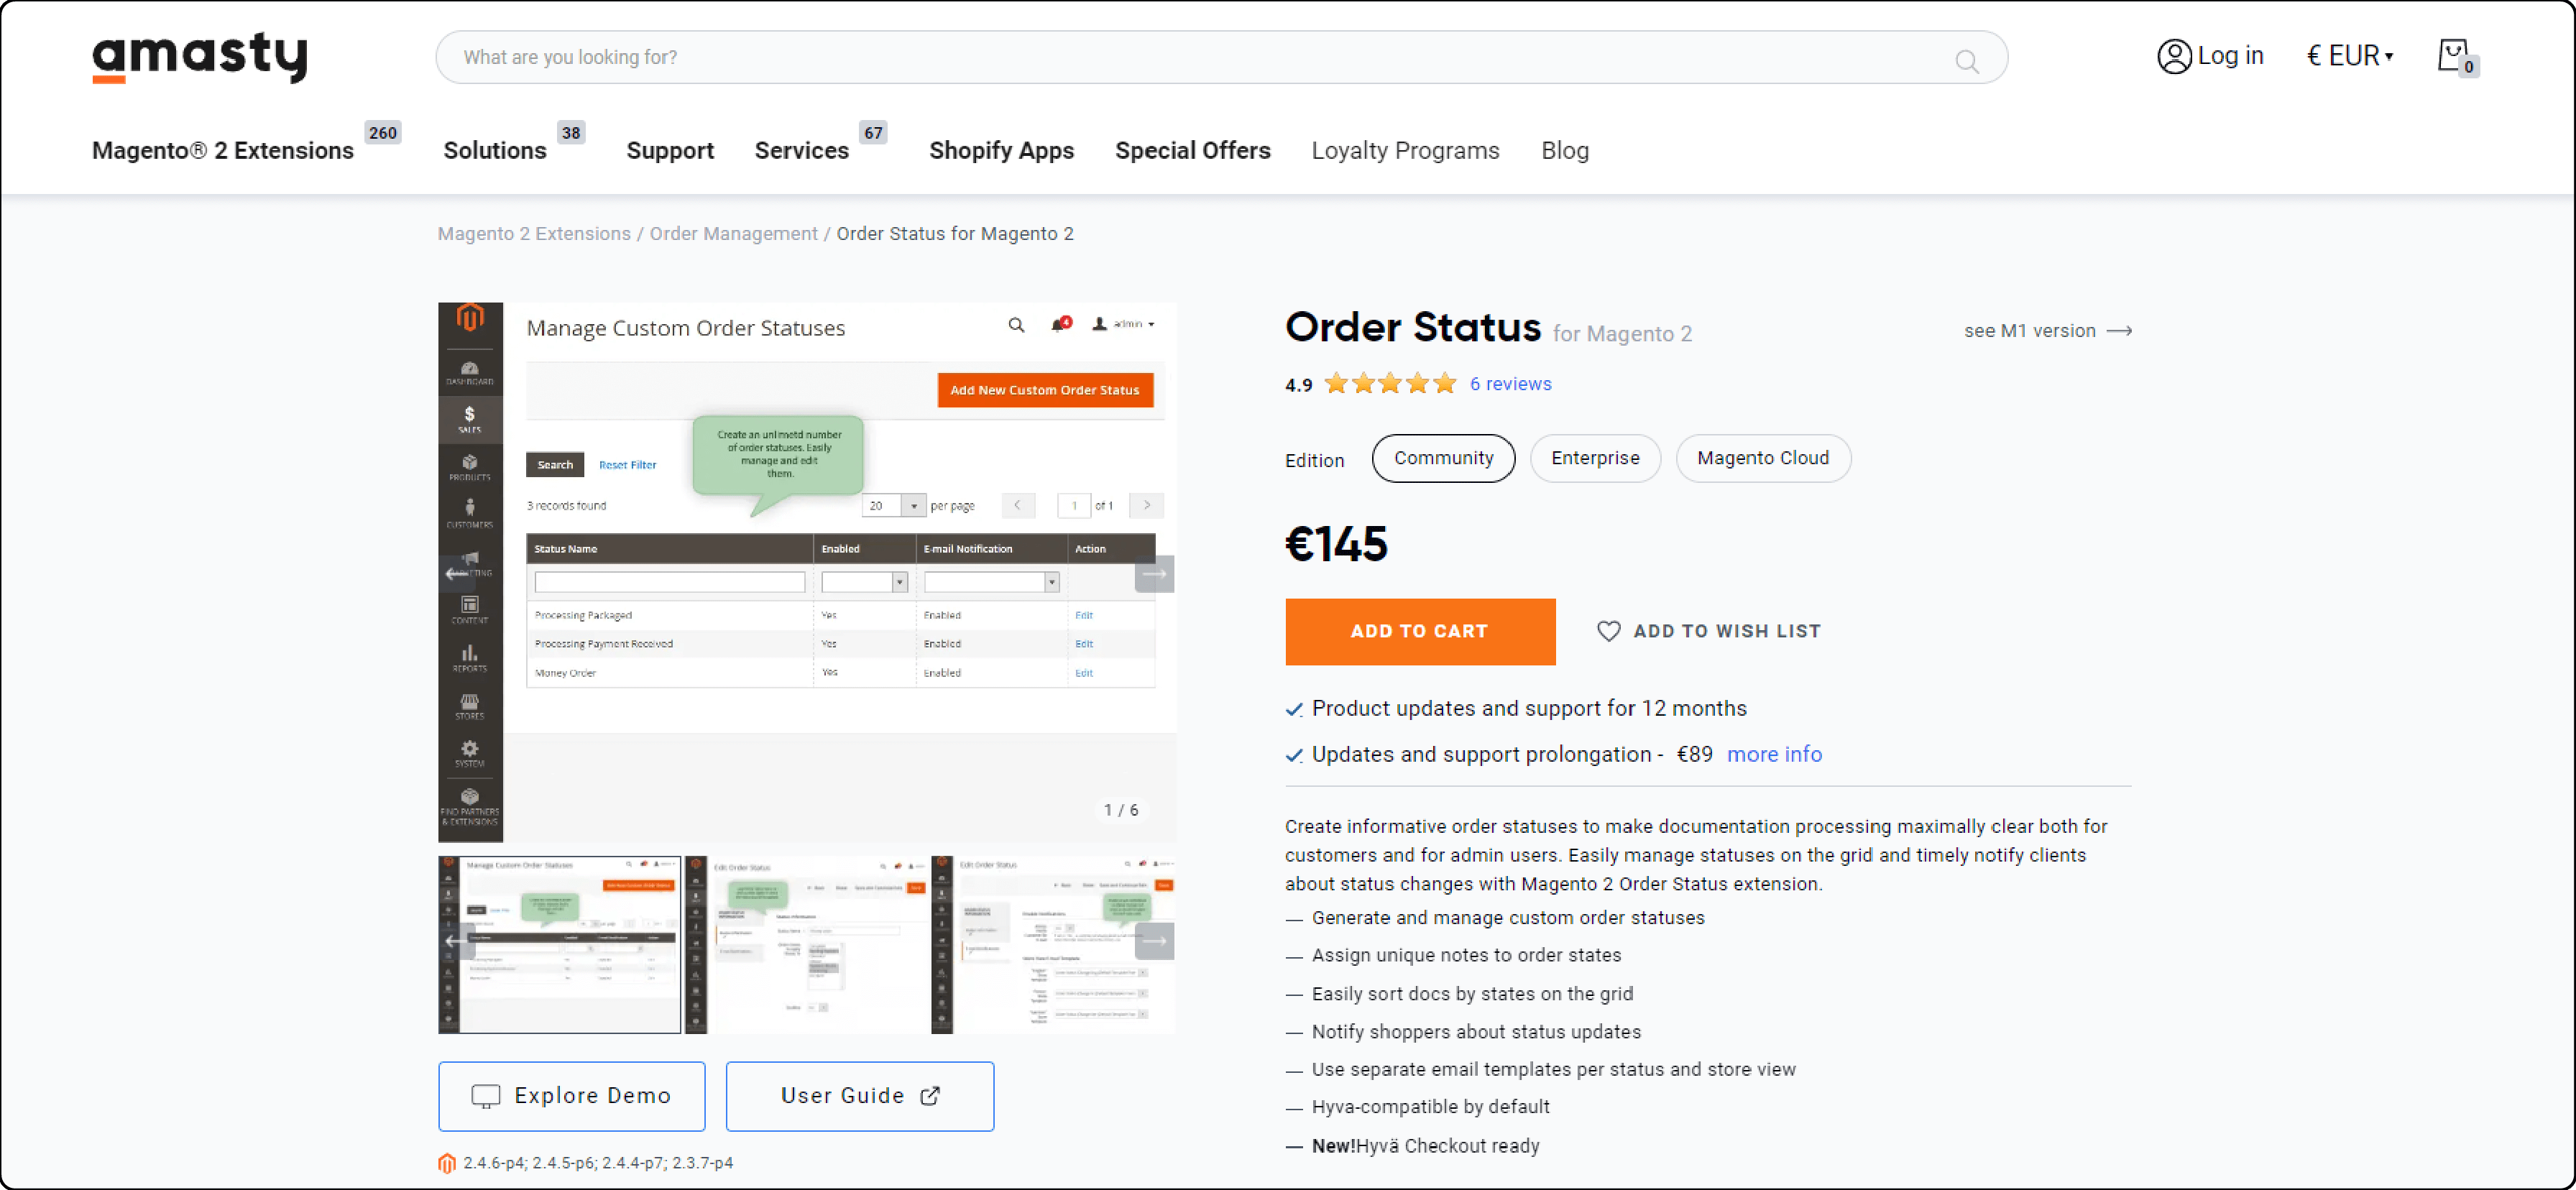This screenshot has height=1190, width=2576.
Task: Click the search magnifier icon
Action: (1966, 62)
